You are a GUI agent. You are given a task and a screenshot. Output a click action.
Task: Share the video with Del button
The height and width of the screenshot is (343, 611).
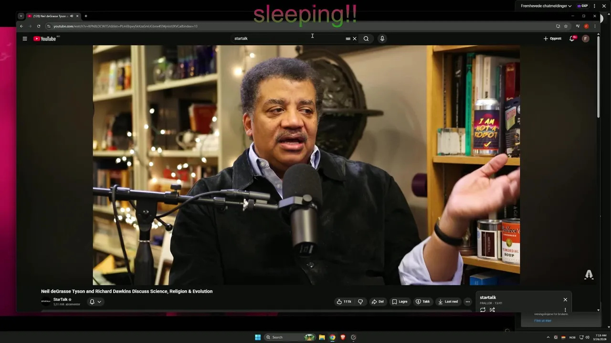(x=378, y=302)
